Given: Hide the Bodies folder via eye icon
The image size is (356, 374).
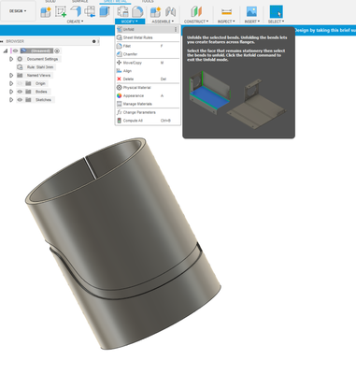Looking at the screenshot, I should [20, 92].
